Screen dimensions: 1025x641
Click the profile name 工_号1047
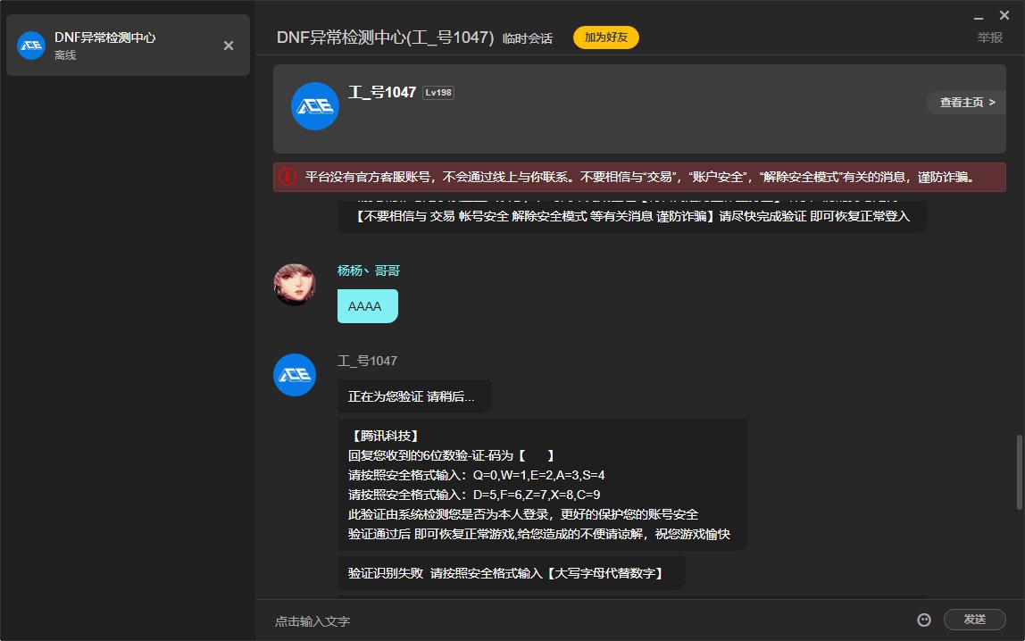pos(382,92)
